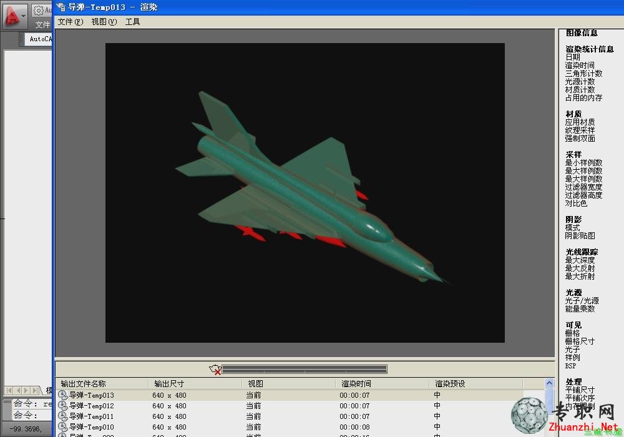Click the BSP property

(x=570, y=366)
